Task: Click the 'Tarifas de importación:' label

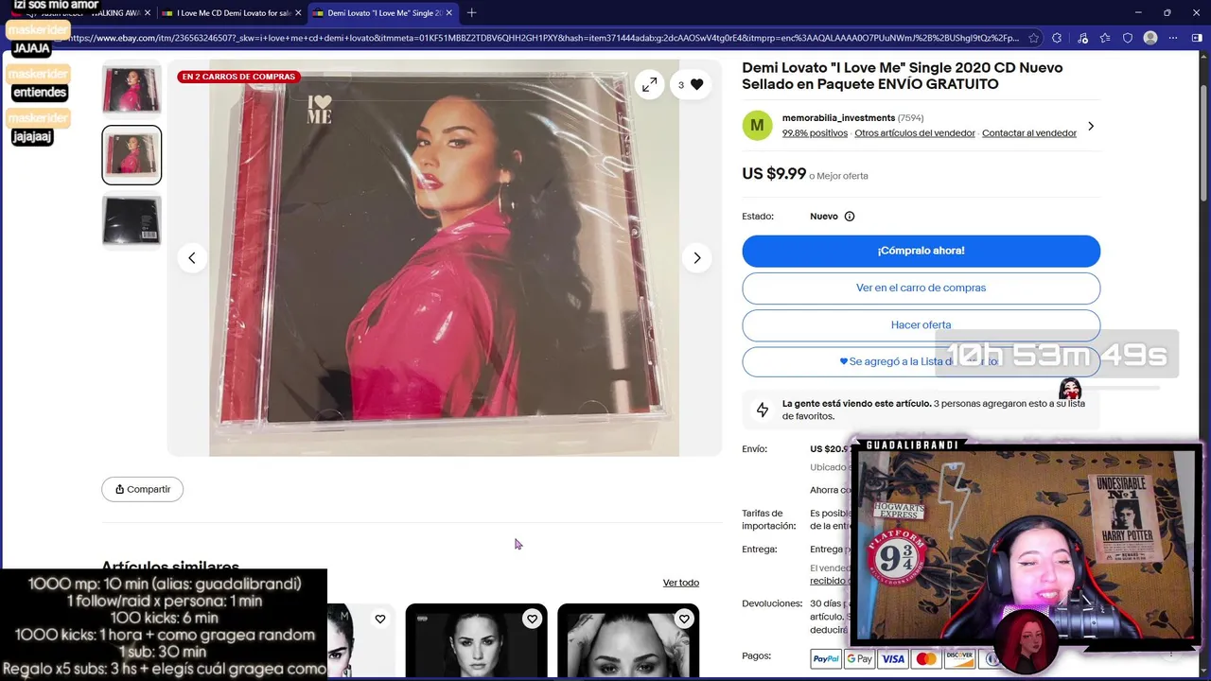Action: click(x=769, y=519)
